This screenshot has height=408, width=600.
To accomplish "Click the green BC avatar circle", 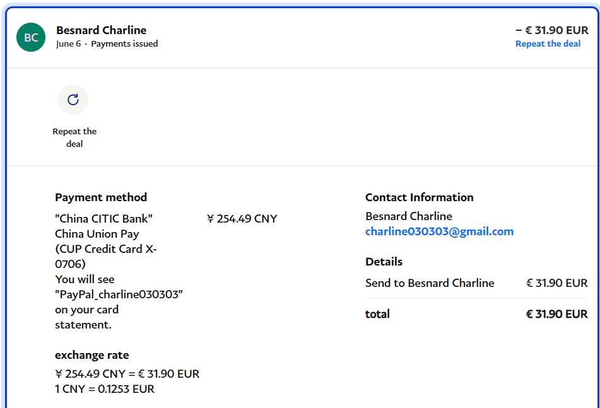I will click(30, 37).
